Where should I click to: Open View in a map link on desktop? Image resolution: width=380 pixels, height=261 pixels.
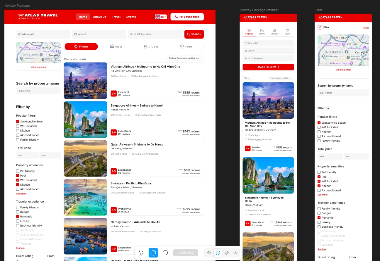[38, 67]
